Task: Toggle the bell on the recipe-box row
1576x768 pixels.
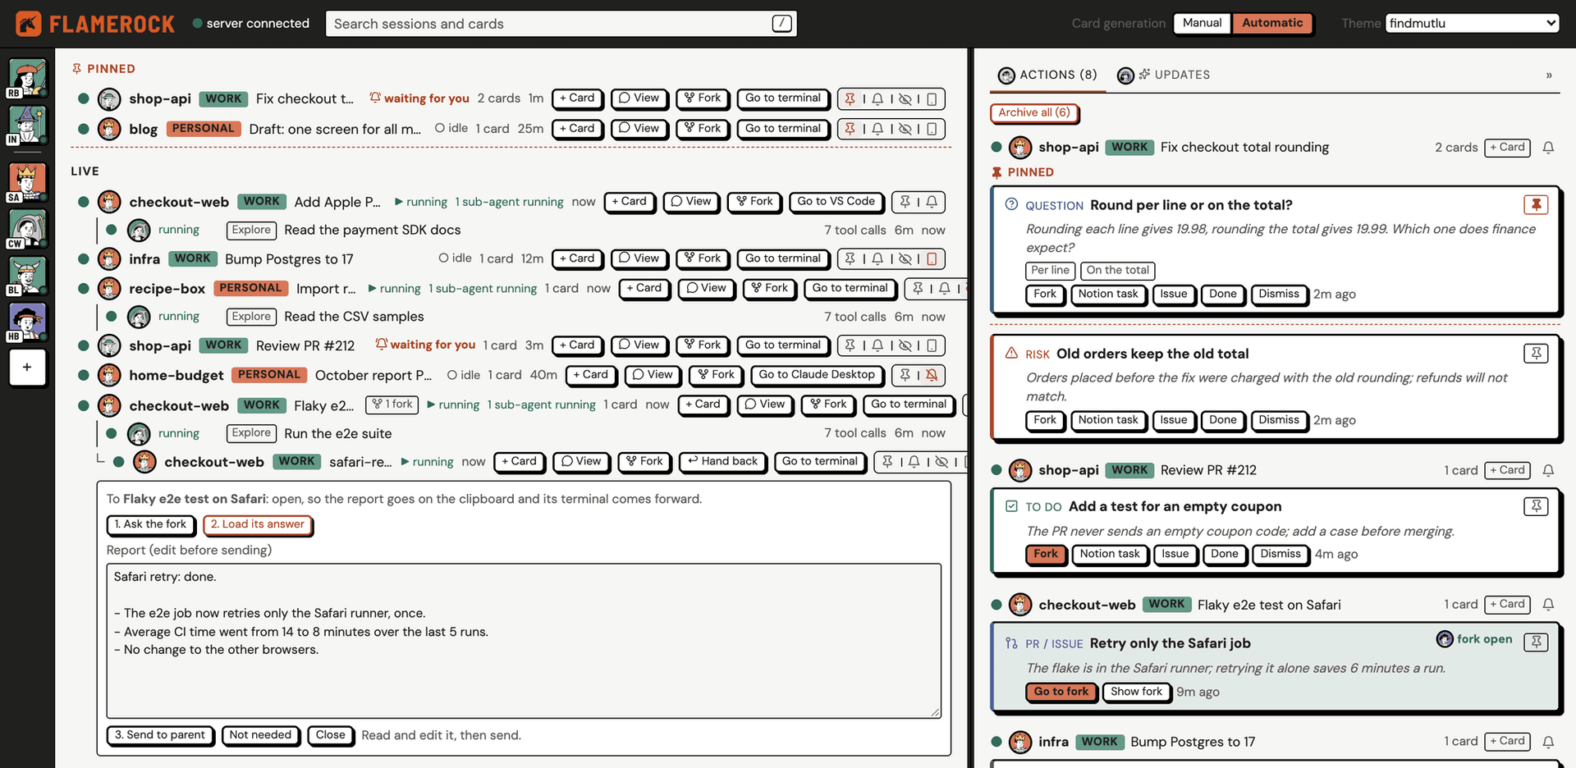Action: 945,289
